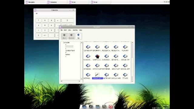Switch to Navigator in the top taskbar
The height and width of the screenshot is (109, 194).
click(x=35, y=2)
